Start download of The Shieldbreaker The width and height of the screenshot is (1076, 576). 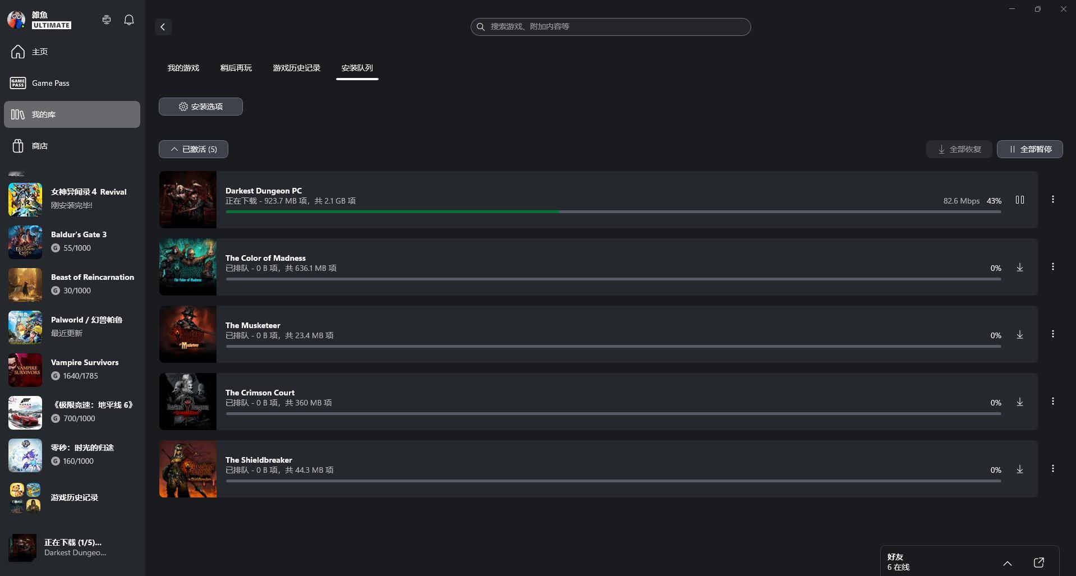(x=1020, y=469)
